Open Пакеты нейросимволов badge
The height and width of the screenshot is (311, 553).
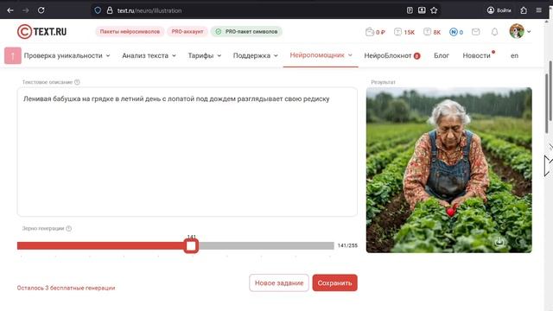click(130, 32)
